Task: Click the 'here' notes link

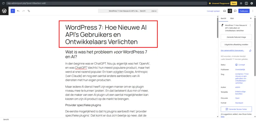Action: pos(222,117)
